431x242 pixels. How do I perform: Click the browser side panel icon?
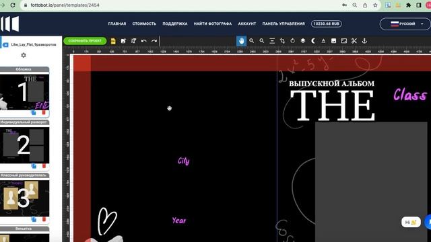click(x=419, y=5)
